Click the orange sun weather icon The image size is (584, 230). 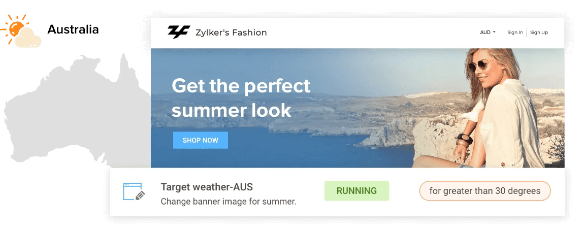click(x=15, y=28)
